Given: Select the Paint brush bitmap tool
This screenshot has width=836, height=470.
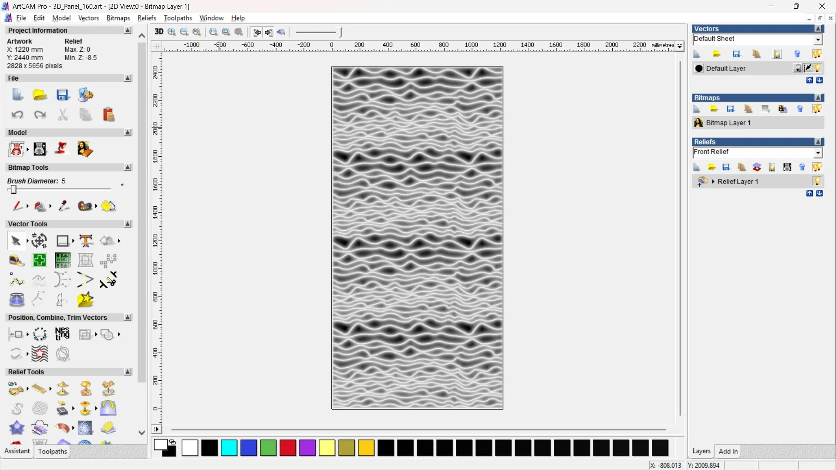Looking at the screenshot, I should pos(17,206).
